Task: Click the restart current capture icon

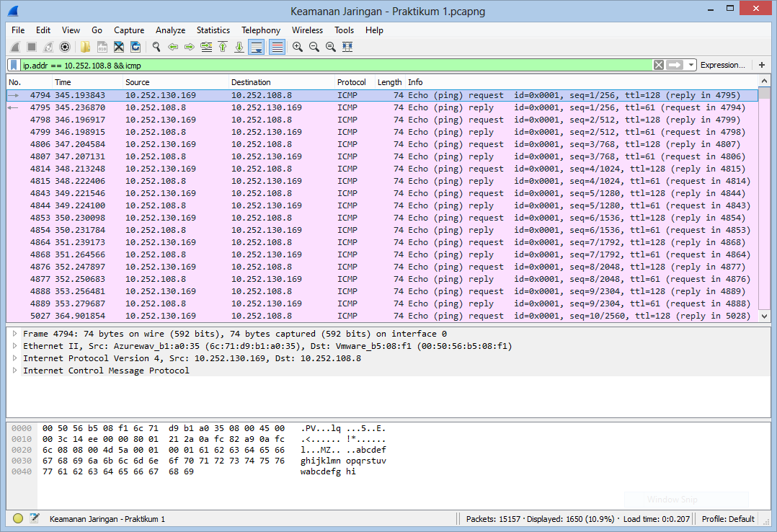Action: (x=48, y=47)
